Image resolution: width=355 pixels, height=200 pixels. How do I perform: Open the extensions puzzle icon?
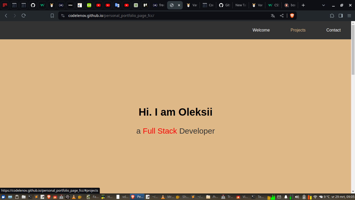pyautogui.click(x=332, y=16)
